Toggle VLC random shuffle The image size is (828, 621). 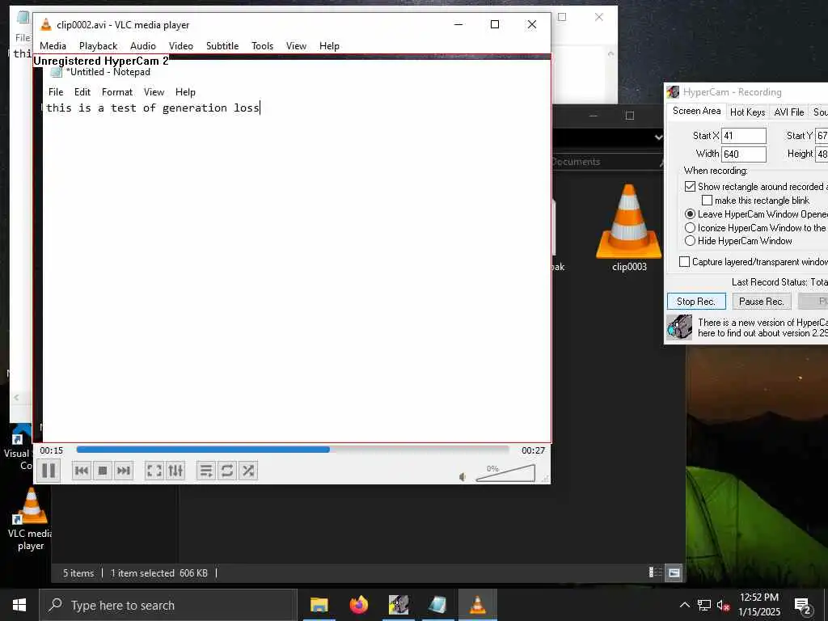tap(248, 471)
